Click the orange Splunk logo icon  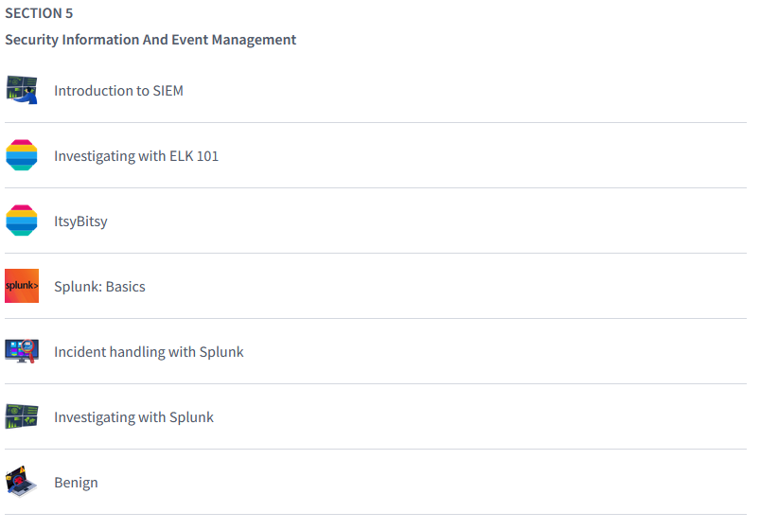coord(22,286)
